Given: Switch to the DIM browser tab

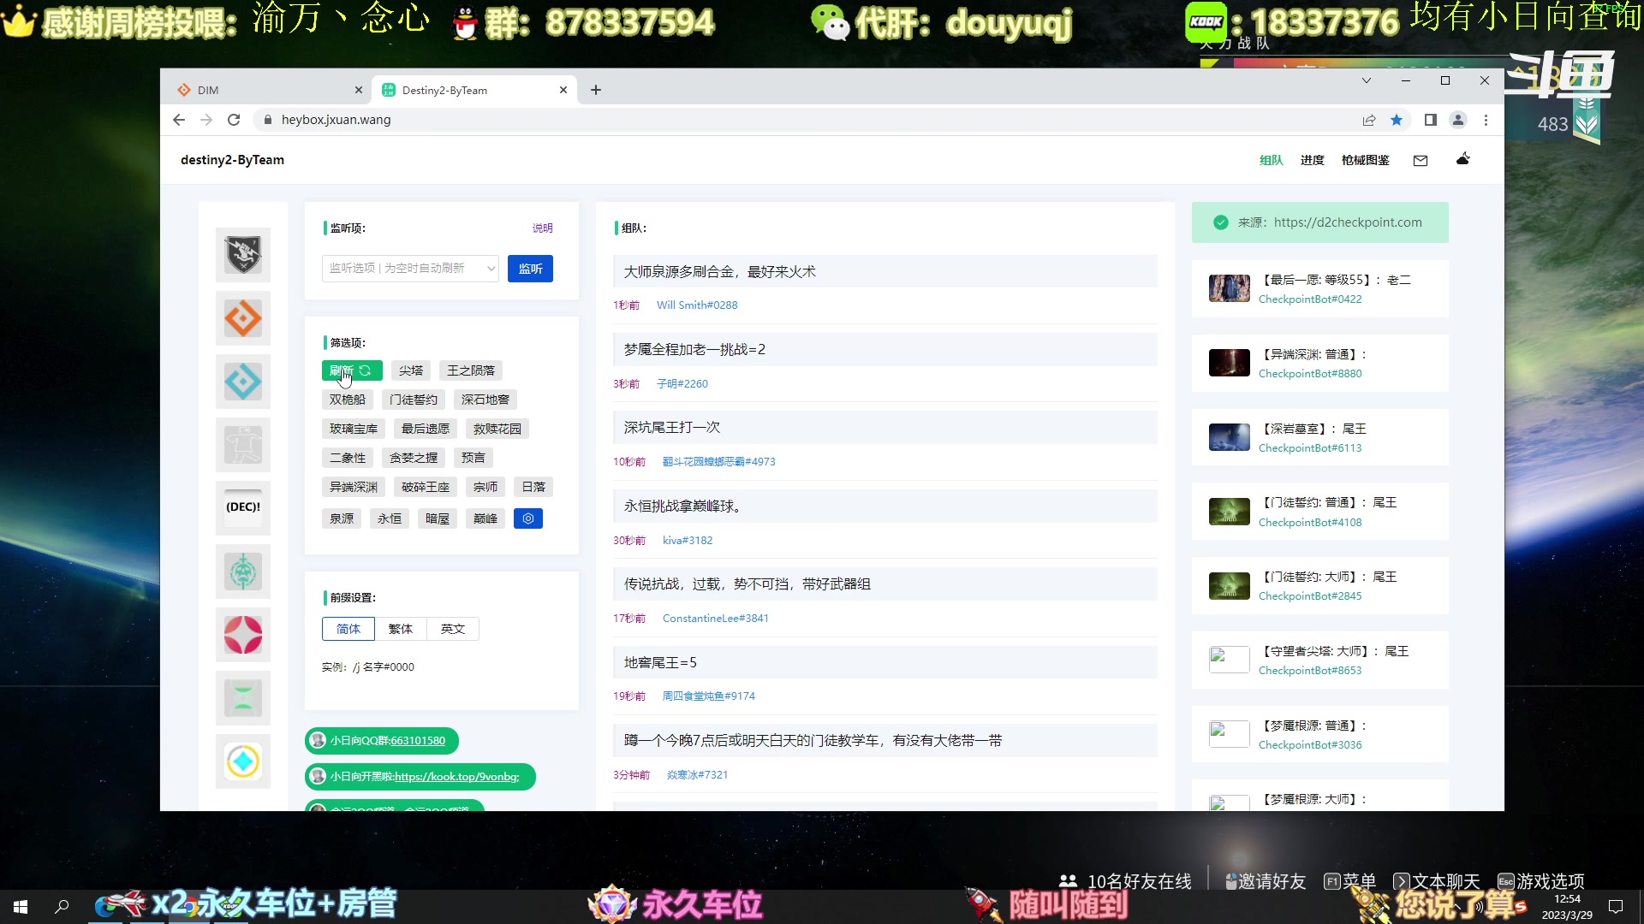Looking at the screenshot, I should (x=265, y=90).
